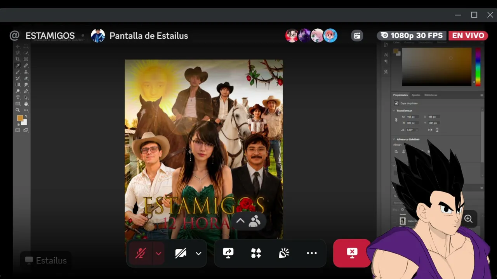Click the Y position input field

pyautogui.click(x=434, y=123)
